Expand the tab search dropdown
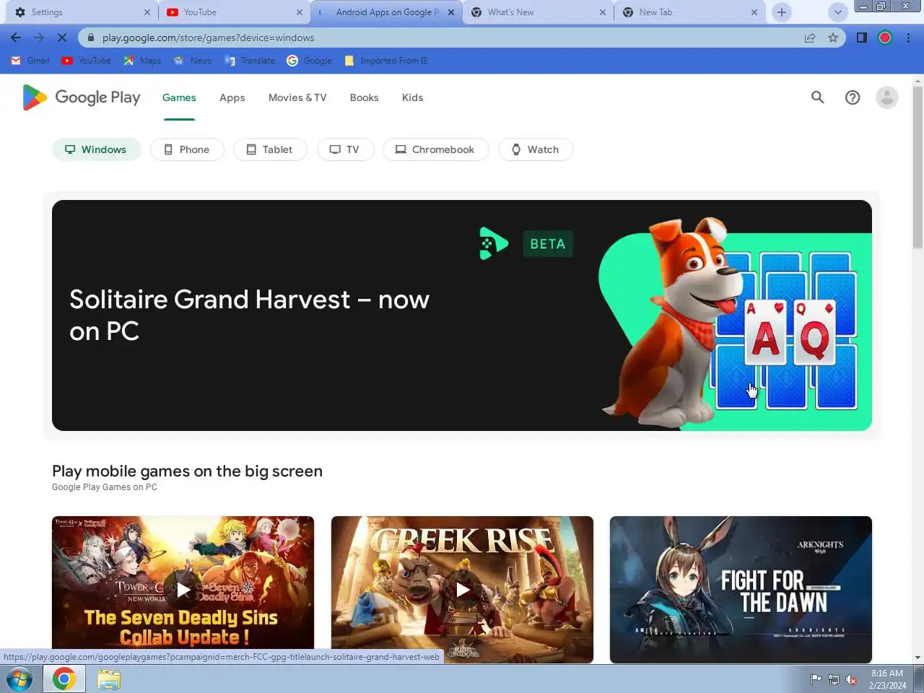This screenshot has width=924, height=693. [837, 12]
